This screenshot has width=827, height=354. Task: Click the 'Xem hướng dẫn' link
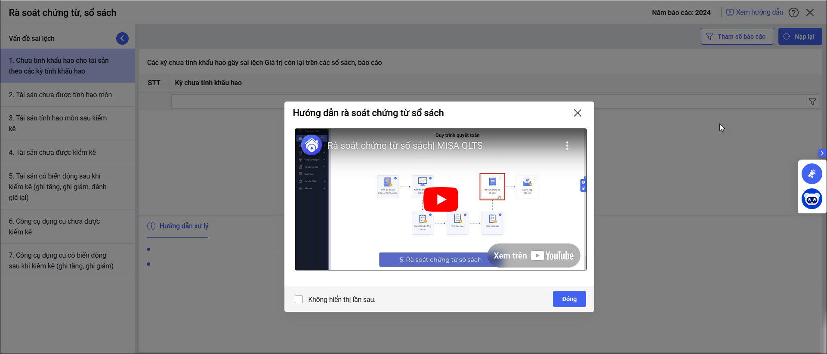click(755, 12)
